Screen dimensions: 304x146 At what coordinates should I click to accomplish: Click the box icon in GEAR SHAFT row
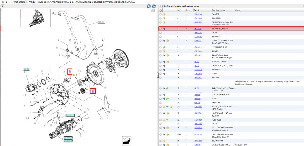click(164, 141)
